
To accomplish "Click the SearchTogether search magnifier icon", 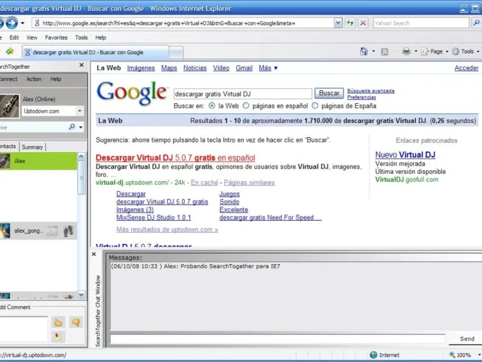I will [x=72, y=127].
